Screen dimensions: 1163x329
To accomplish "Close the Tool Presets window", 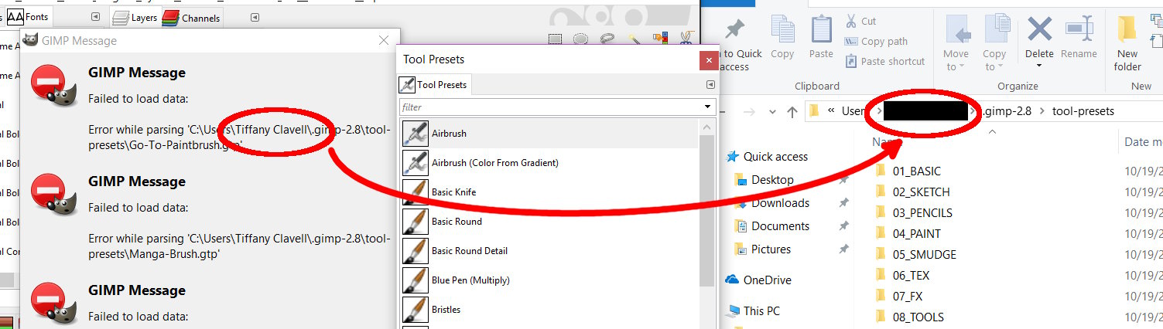I will 707,59.
